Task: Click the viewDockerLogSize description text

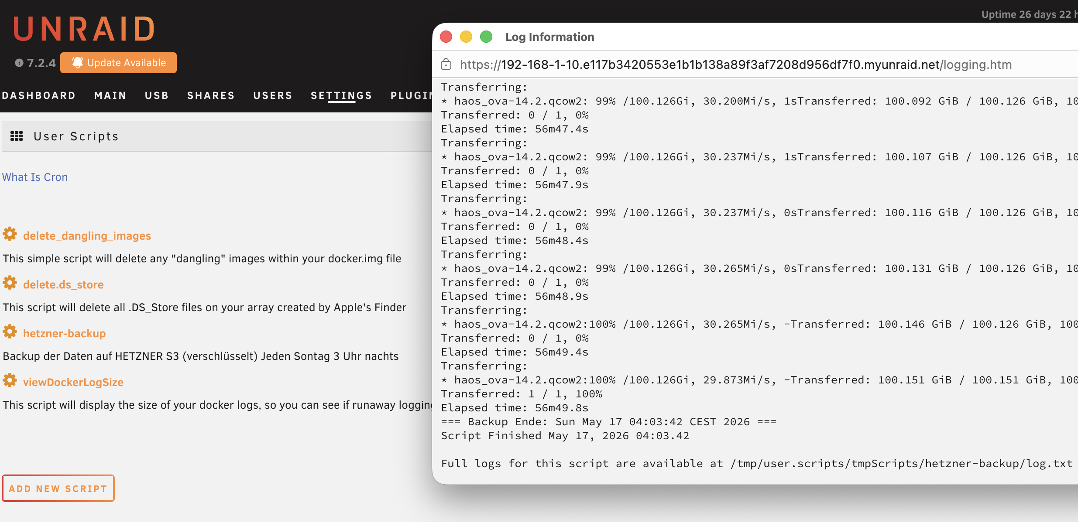Action: pyautogui.click(x=217, y=405)
